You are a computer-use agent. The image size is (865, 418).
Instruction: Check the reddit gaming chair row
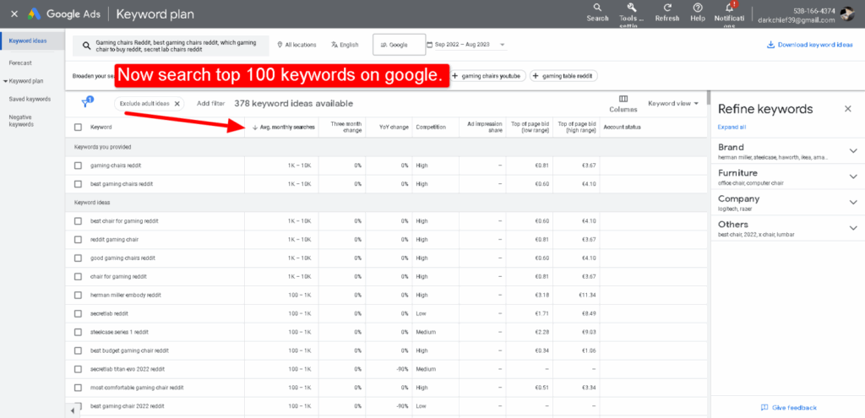pos(78,239)
